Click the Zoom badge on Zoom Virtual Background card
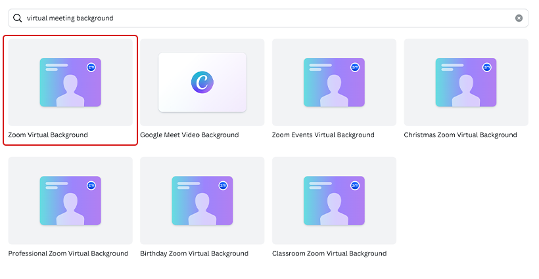The width and height of the screenshot is (539, 279). click(x=91, y=67)
